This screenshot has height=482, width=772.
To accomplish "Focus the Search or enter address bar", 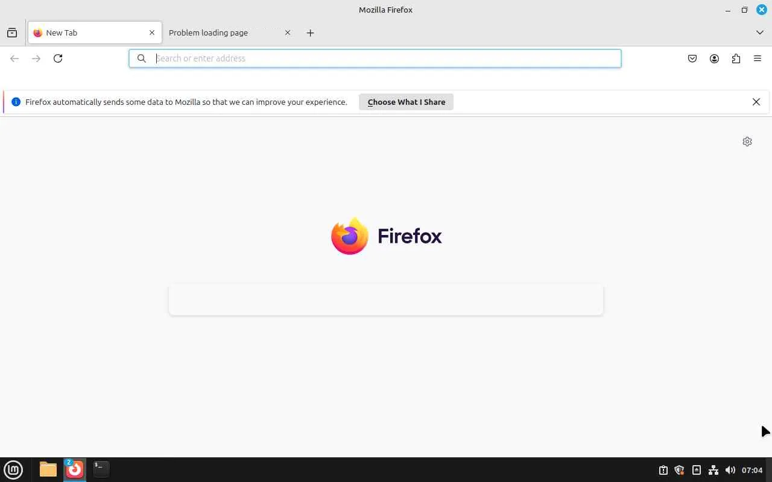I will point(375,58).
